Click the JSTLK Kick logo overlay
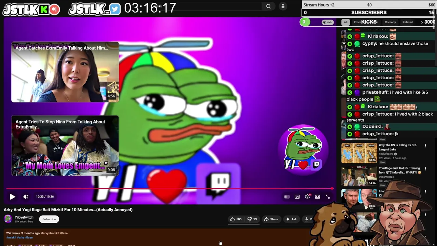 (31, 10)
